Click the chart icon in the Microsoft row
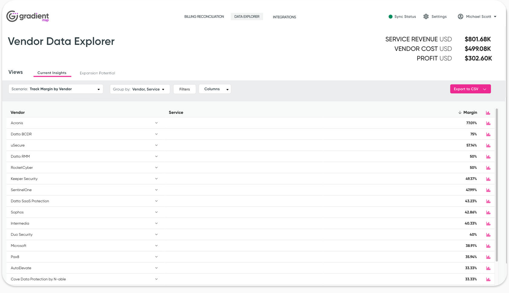 (x=488, y=246)
